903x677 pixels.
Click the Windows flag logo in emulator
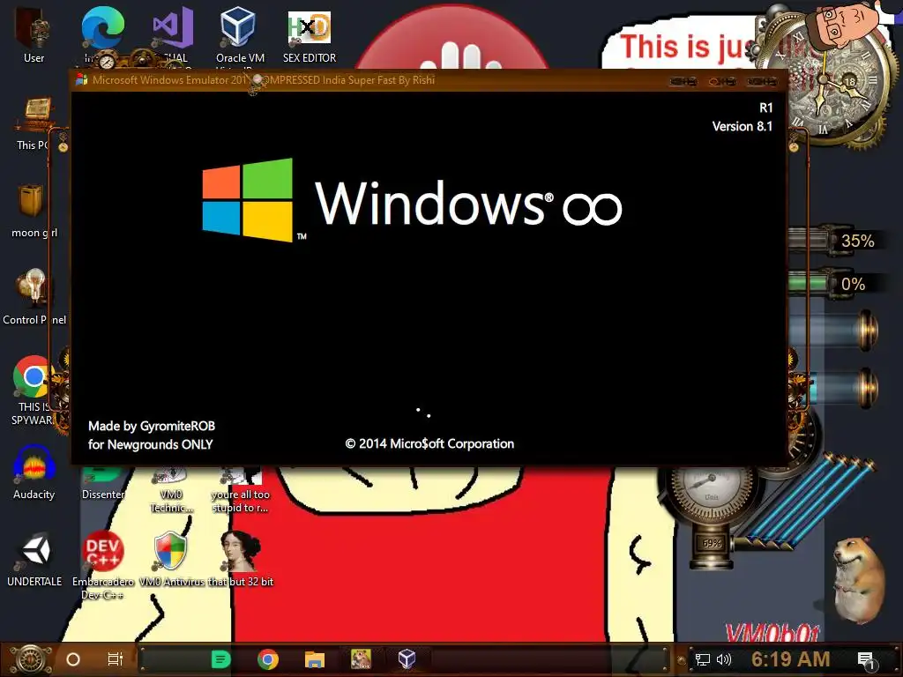(x=248, y=200)
